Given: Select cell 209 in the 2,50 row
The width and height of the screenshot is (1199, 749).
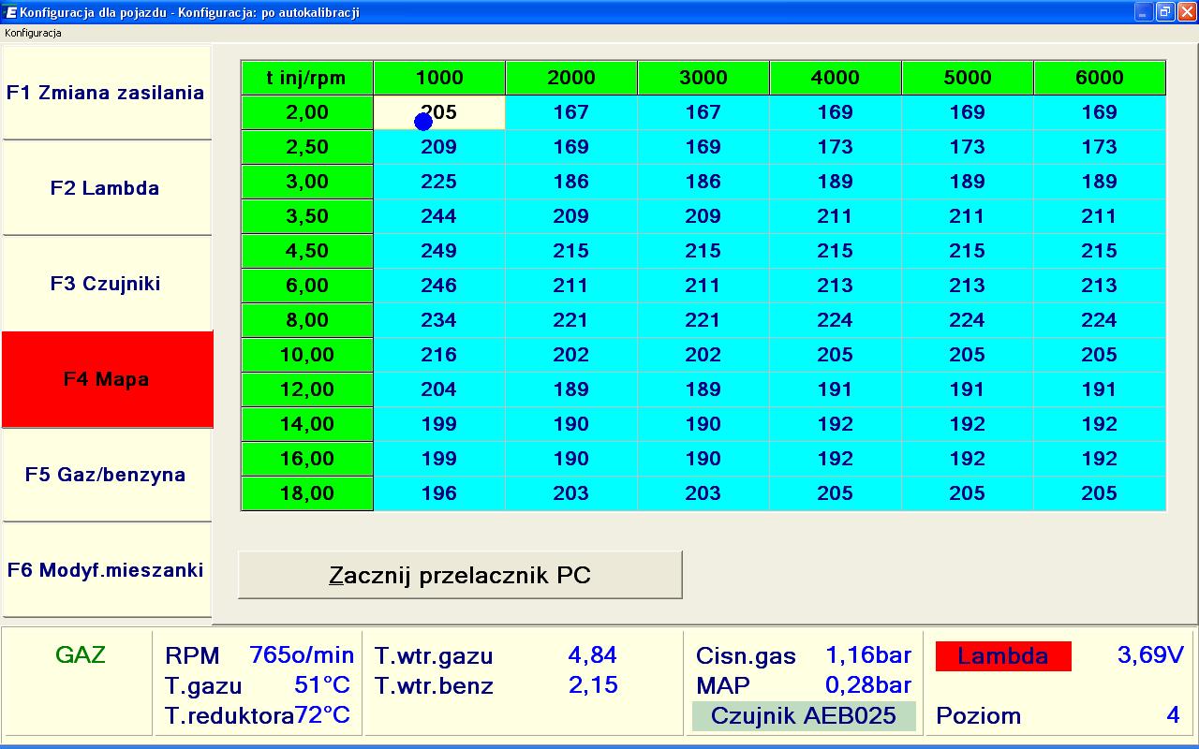Looking at the screenshot, I should click(x=439, y=147).
